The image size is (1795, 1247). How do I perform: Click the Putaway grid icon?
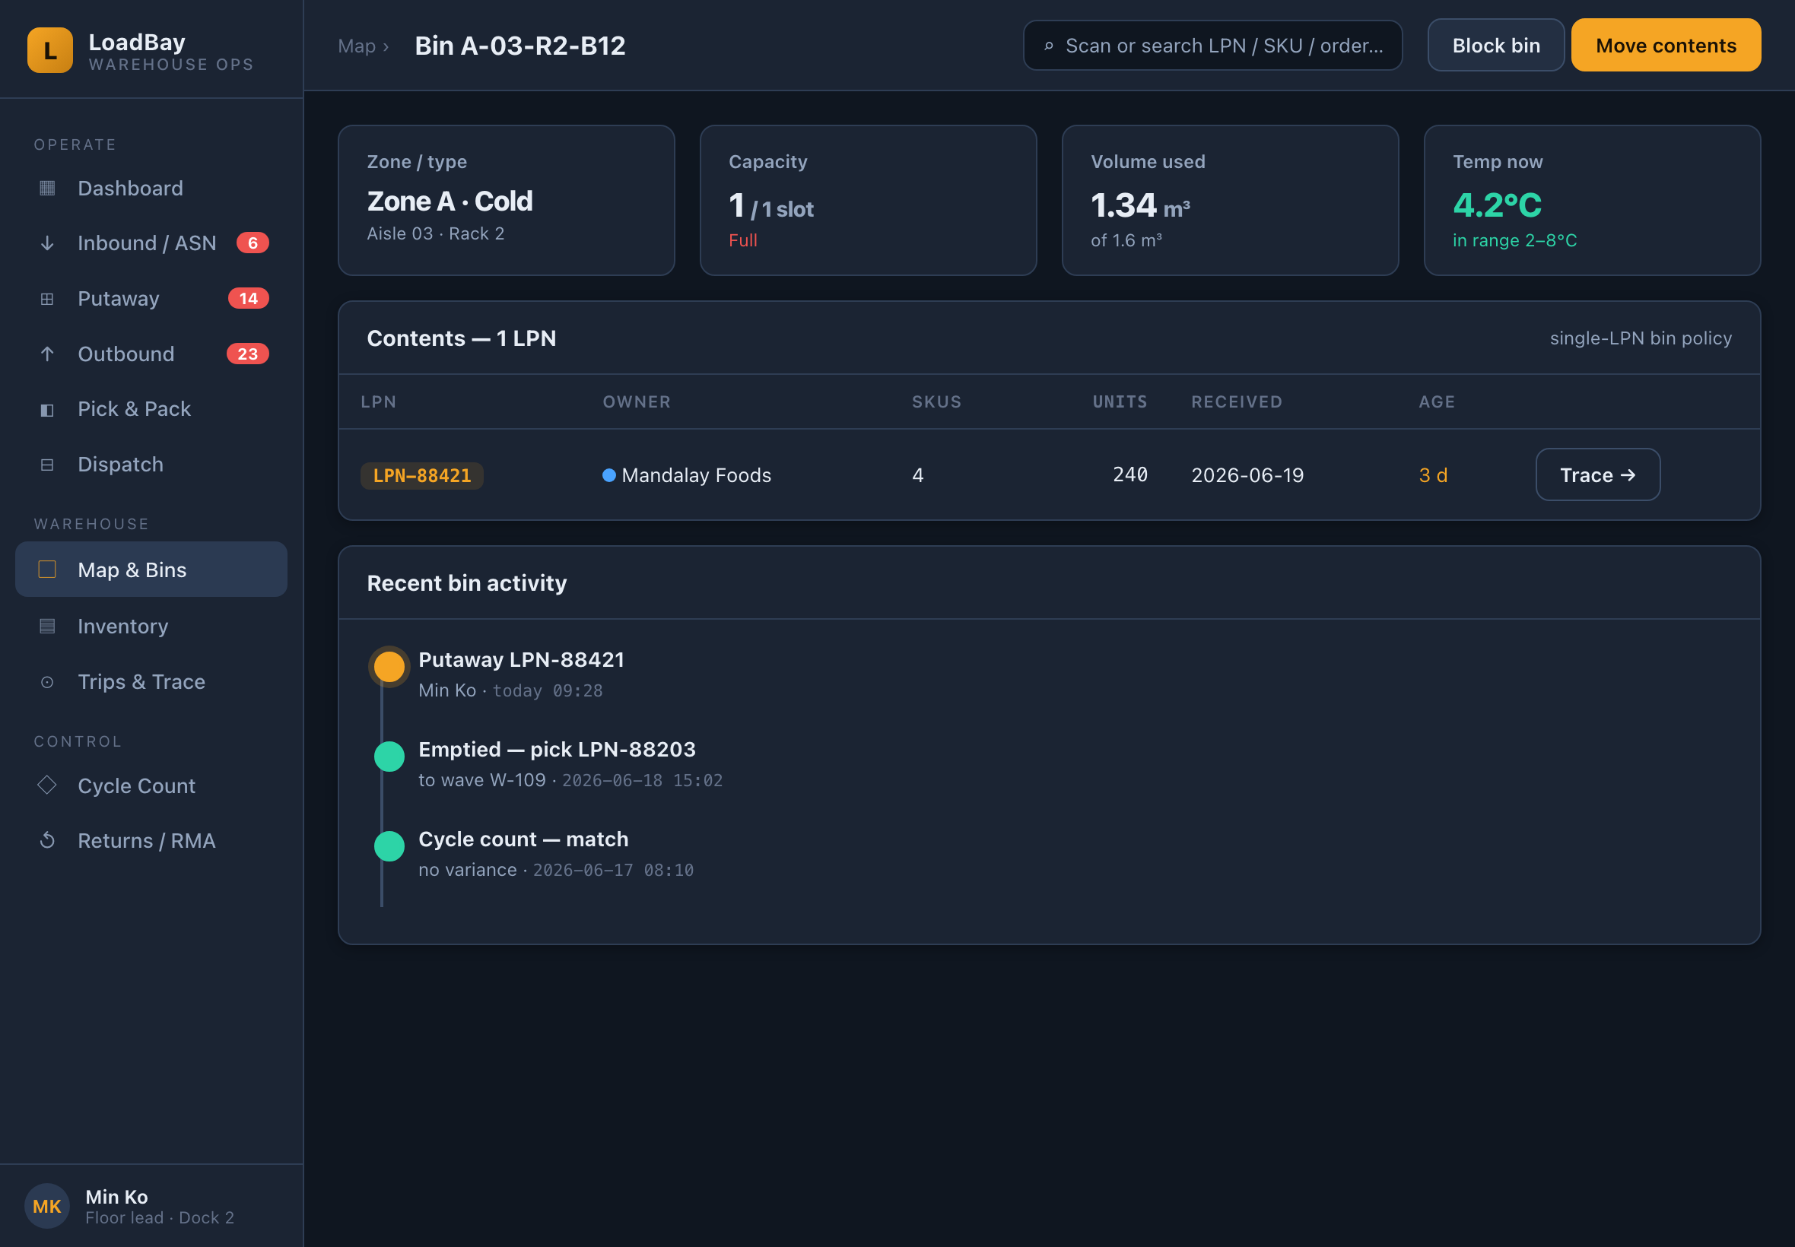(x=47, y=299)
